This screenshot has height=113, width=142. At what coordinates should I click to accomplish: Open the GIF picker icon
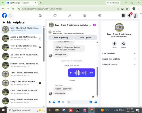pyautogui.click(x=63, y=102)
